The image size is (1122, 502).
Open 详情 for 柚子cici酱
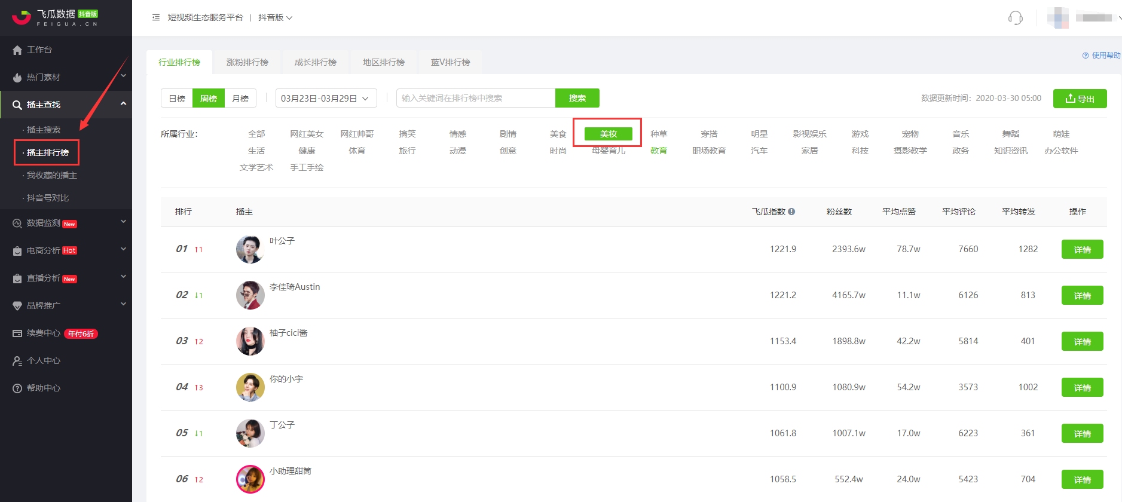click(x=1083, y=341)
